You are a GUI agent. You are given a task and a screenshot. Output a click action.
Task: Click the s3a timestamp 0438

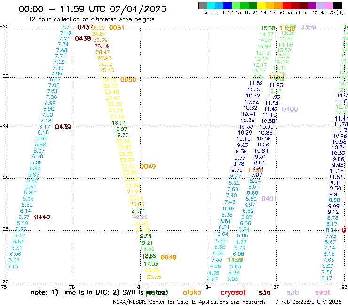83,39
